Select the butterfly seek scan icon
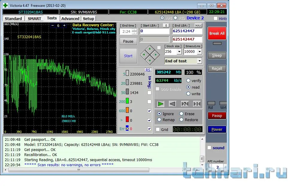The height and width of the screenshot is (188, 302). (x=197, y=104)
